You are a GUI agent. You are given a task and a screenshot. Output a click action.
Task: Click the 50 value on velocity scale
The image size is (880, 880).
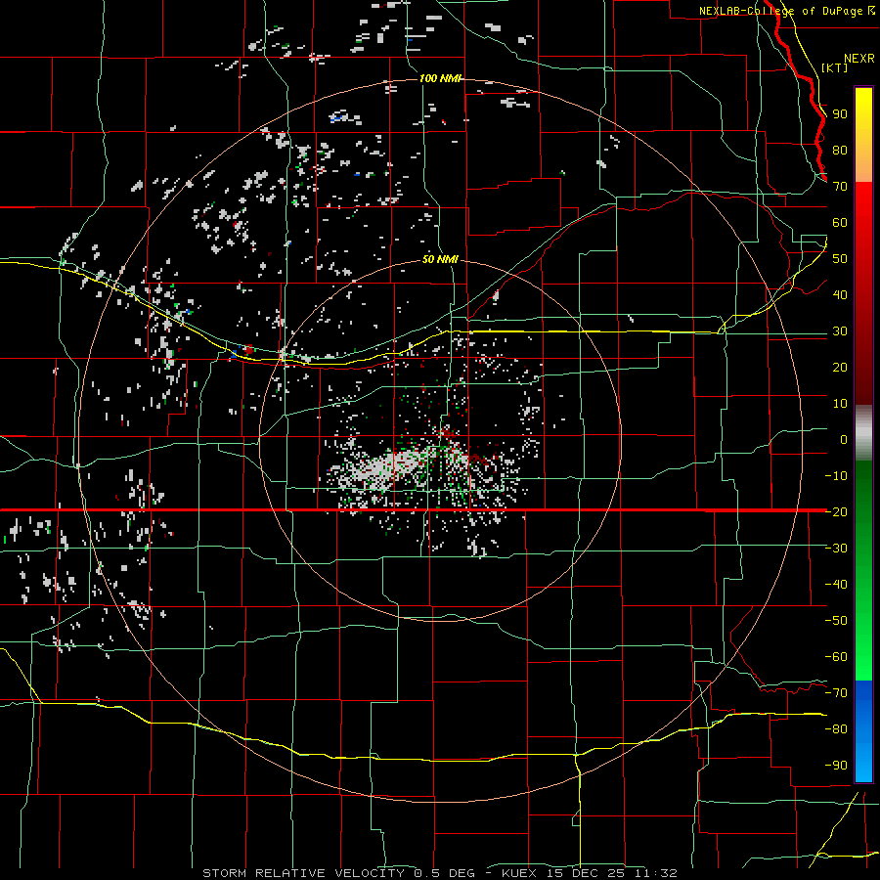coord(840,259)
